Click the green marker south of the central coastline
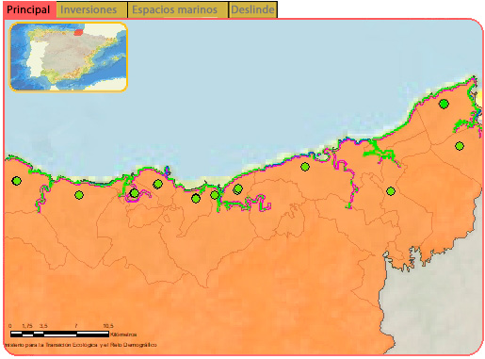Viewport: 485px width, 359px height. [x=305, y=167]
